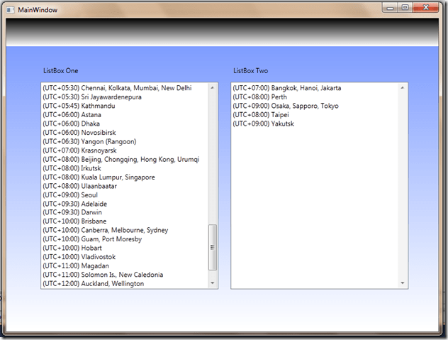Viewport: 448px width, 340px height.
Task: Maximize the MainWindow window
Action: (x=405, y=7)
